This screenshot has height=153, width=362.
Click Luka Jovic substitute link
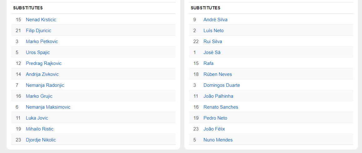point(37,118)
